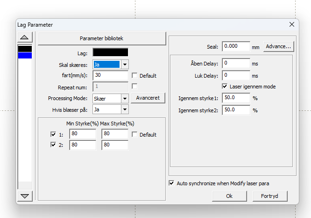This screenshot has height=218, width=311.
Task: Click the Repeat num input field
Action: click(110, 87)
